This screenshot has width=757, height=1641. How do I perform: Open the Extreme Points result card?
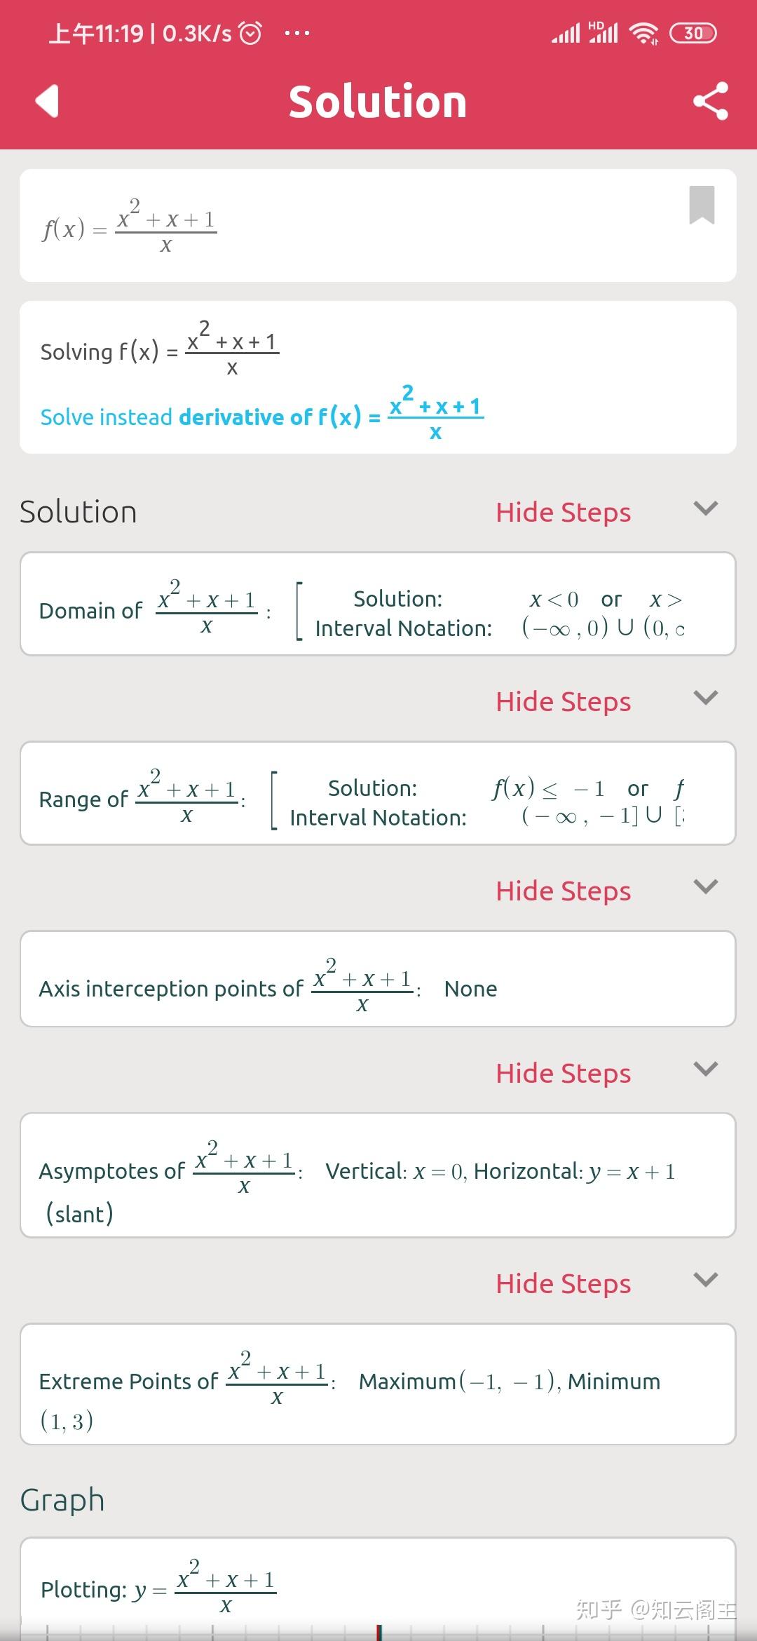click(378, 1384)
